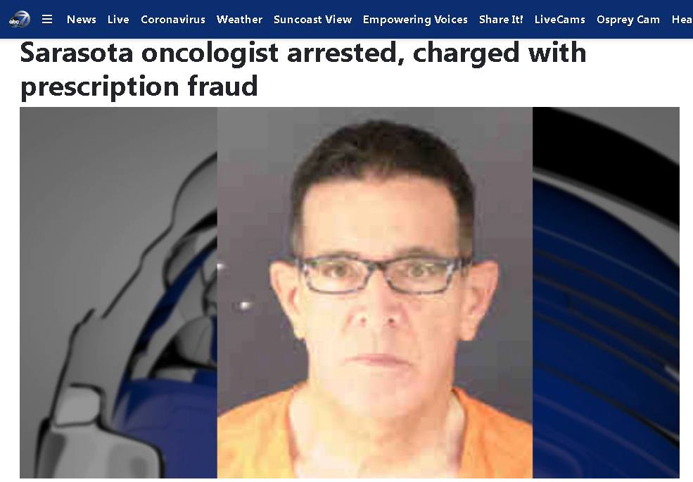Click the ABC 7 station logo
The width and height of the screenshot is (693, 482).
[x=20, y=20]
